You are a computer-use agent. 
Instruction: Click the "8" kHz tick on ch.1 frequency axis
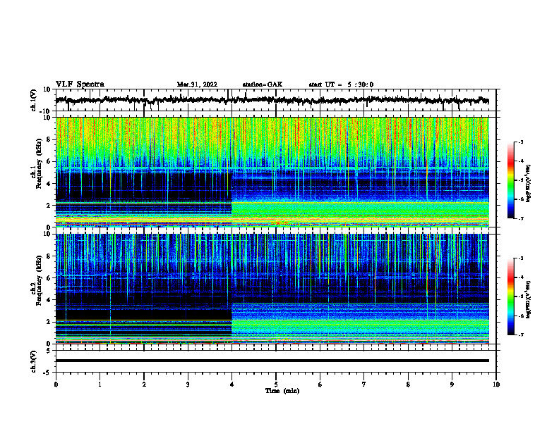[49, 139]
